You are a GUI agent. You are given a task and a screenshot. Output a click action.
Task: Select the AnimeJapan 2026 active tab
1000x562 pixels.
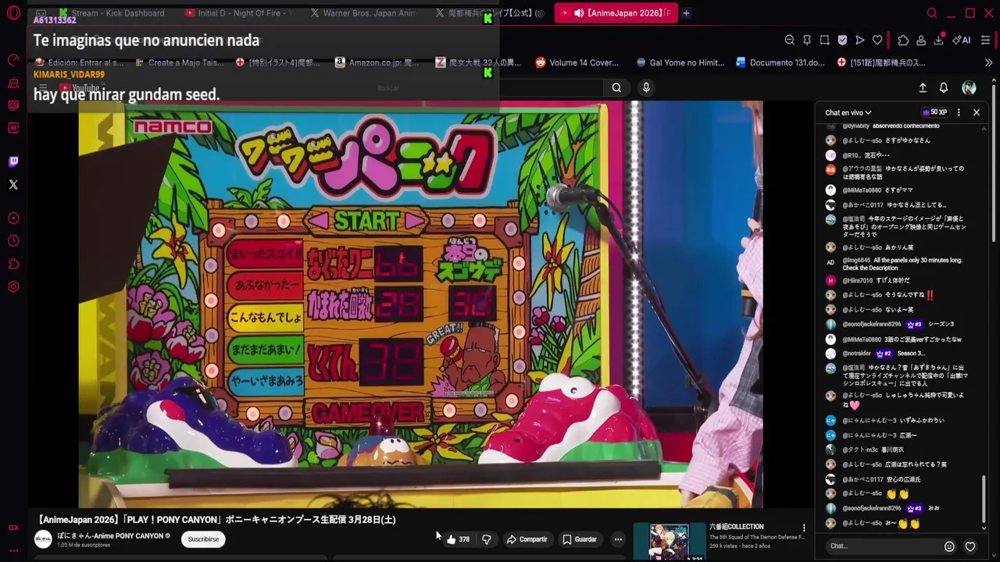[x=616, y=13]
